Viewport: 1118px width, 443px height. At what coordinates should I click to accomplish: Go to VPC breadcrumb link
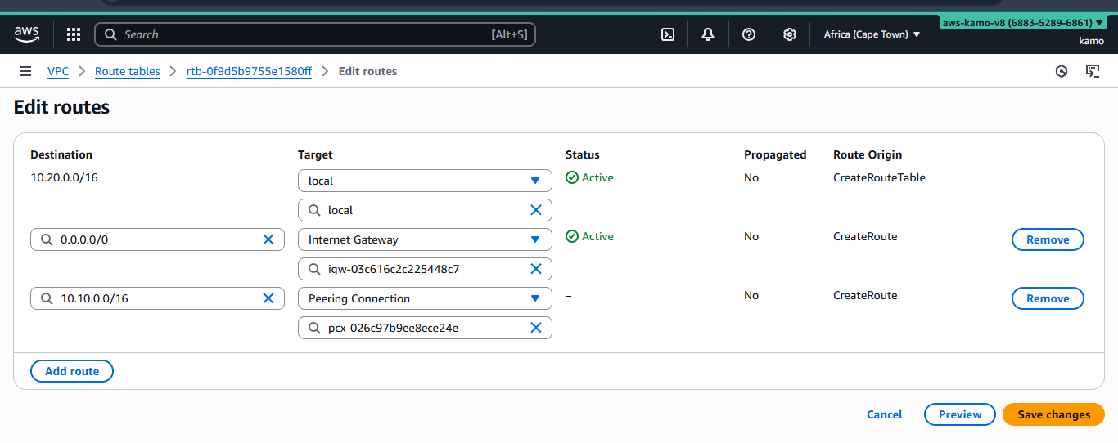[58, 71]
